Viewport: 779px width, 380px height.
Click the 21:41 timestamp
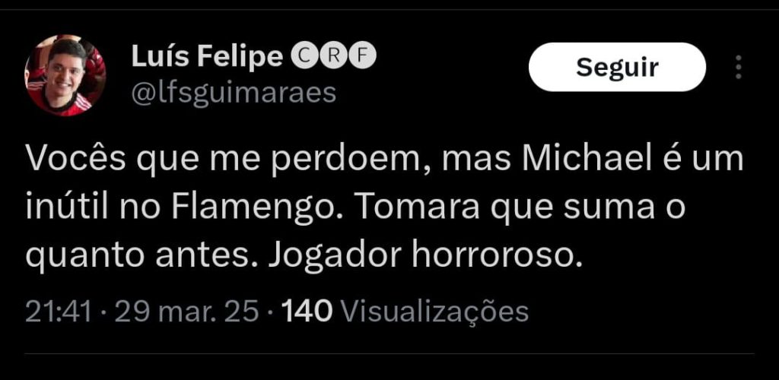pyautogui.click(x=59, y=312)
